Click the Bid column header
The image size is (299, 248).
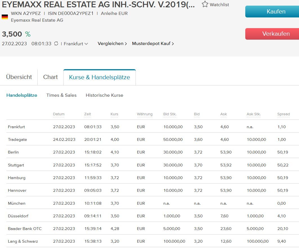(x=197, y=114)
